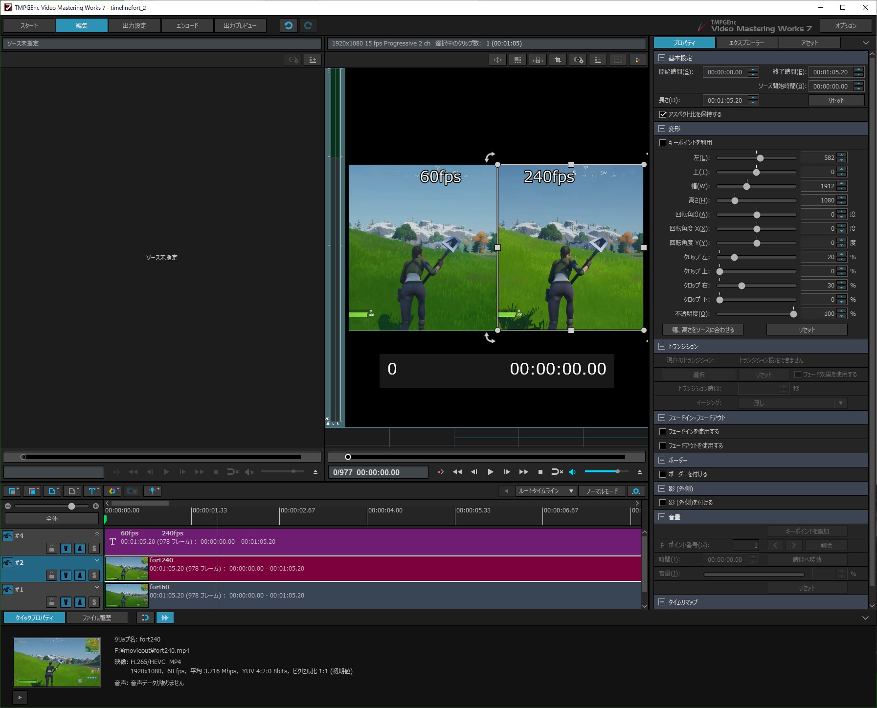Click the add color filter wheel icon
Viewport: 877px width, 708px height.
click(x=112, y=491)
